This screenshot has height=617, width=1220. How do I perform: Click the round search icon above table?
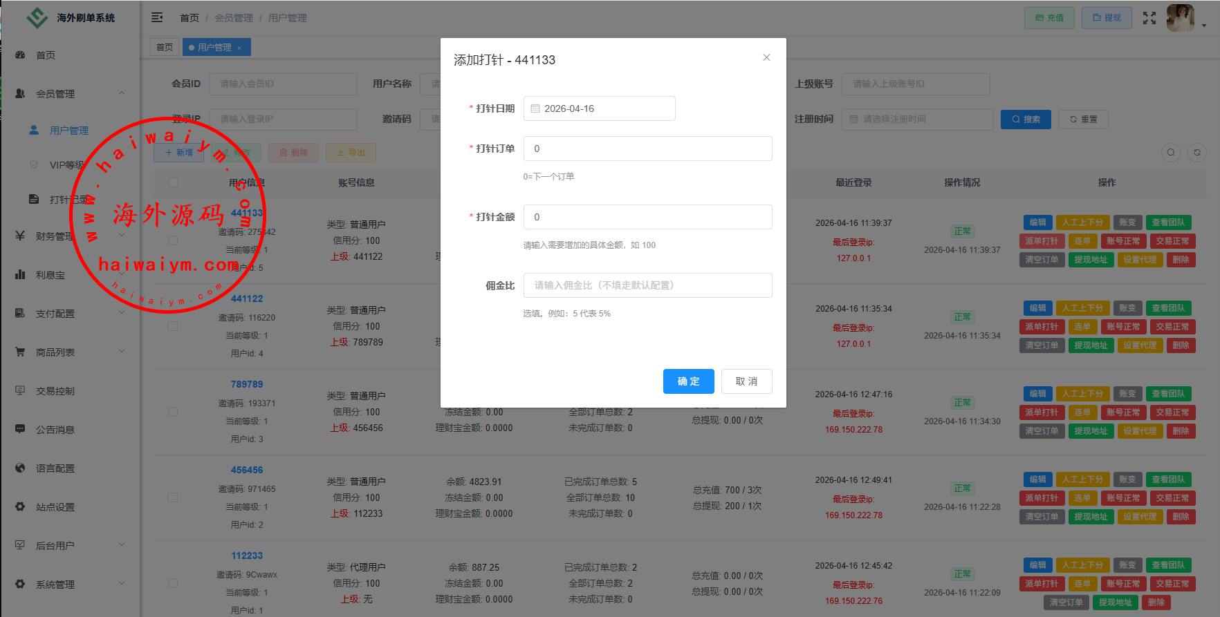pos(1170,153)
